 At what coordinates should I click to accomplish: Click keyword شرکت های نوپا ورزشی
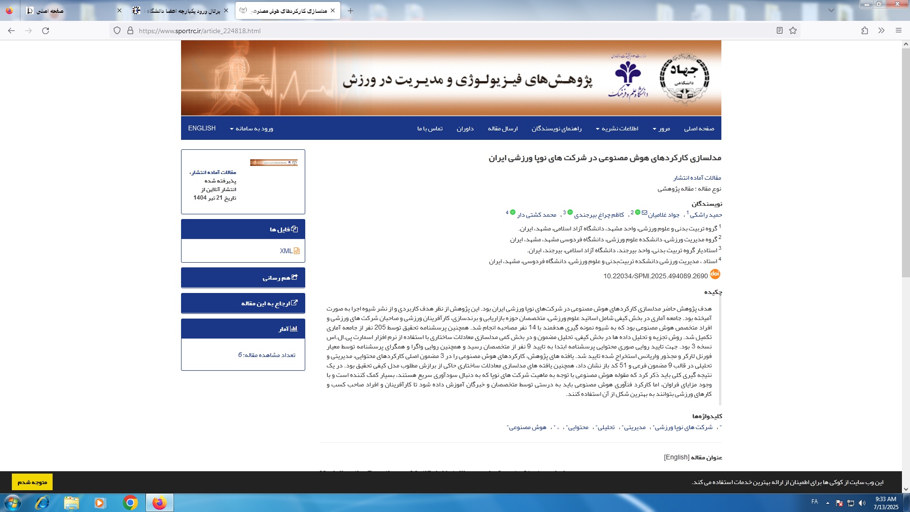coord(684,427)
